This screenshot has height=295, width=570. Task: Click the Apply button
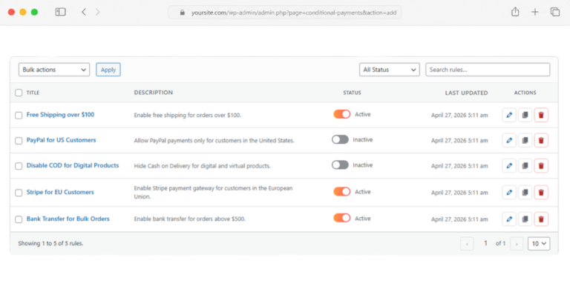108,70
